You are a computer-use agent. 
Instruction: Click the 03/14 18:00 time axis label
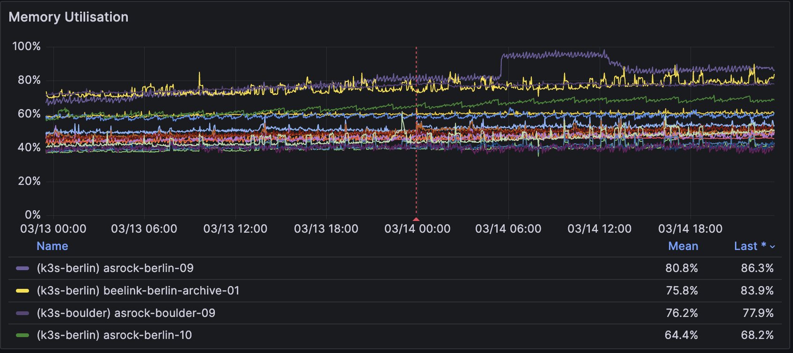pyautogui.click(x=690, y=229)
